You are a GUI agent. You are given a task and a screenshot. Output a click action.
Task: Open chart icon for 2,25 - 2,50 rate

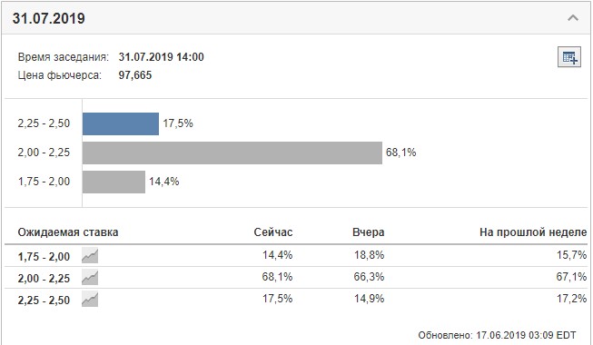coord(90,300)
